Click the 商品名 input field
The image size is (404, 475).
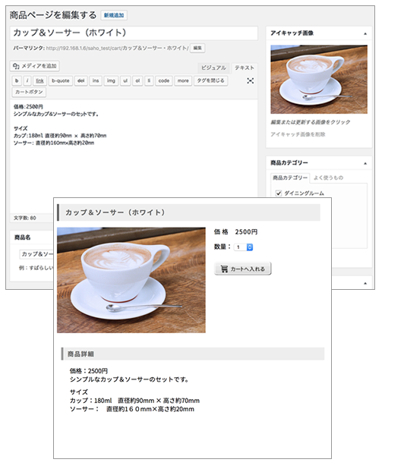pyautogui.click(x=36, y=254)
